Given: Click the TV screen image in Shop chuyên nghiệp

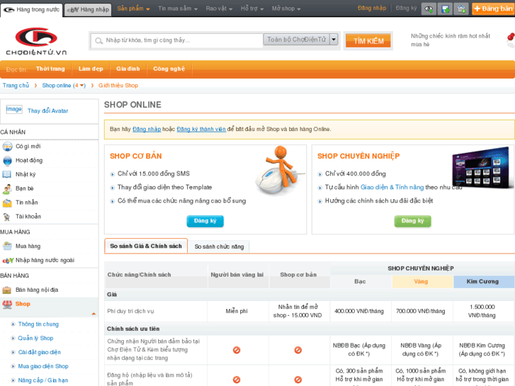Looking at the screenshot, I should (x=482, y=169).
